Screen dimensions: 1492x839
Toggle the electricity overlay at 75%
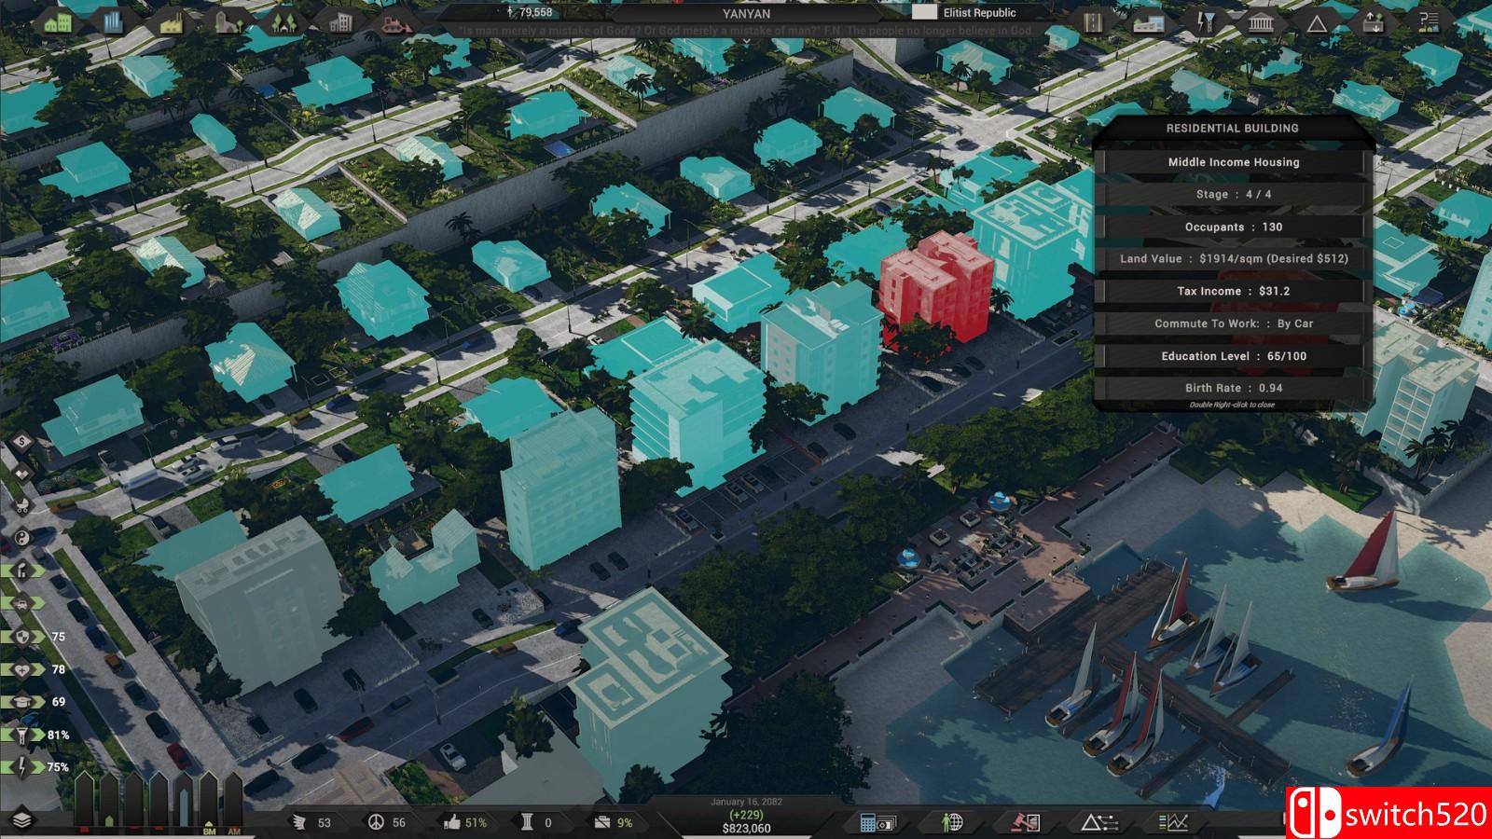pos(22,766)
